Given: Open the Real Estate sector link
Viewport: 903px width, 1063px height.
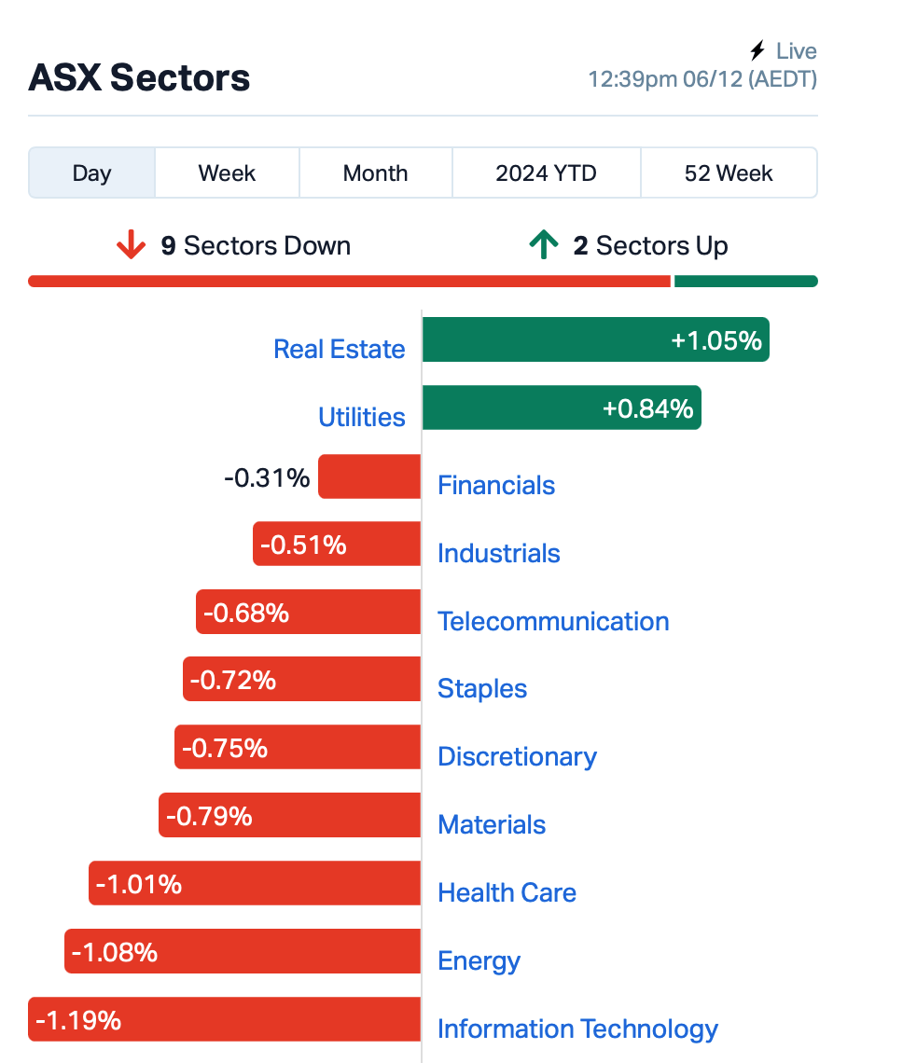Looking at the screenshot, I should pos(340,349).
